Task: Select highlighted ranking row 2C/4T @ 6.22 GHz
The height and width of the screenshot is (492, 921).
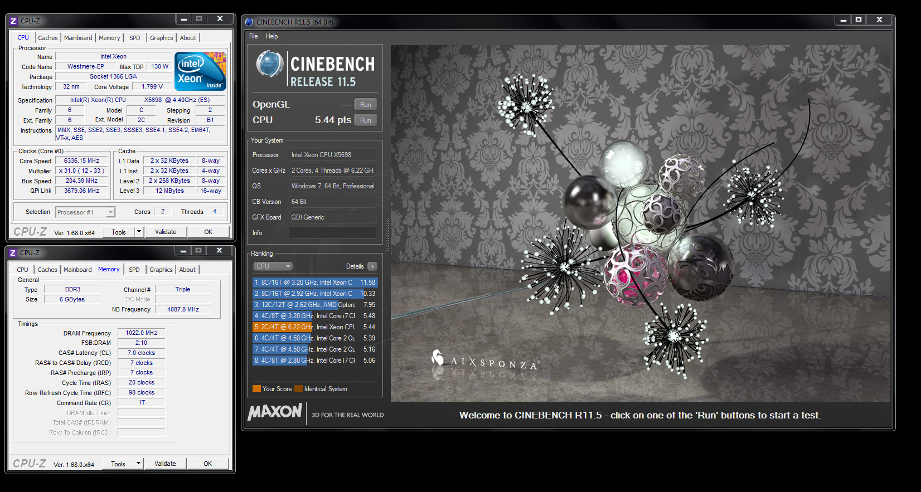Action: tap(315, 327)
